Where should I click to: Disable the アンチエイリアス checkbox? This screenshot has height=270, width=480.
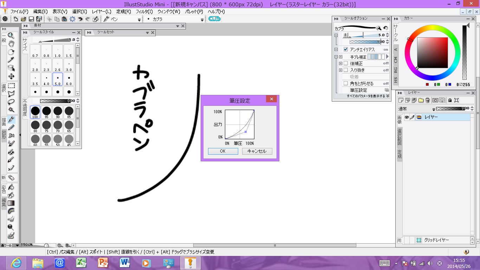click(346, 50)
